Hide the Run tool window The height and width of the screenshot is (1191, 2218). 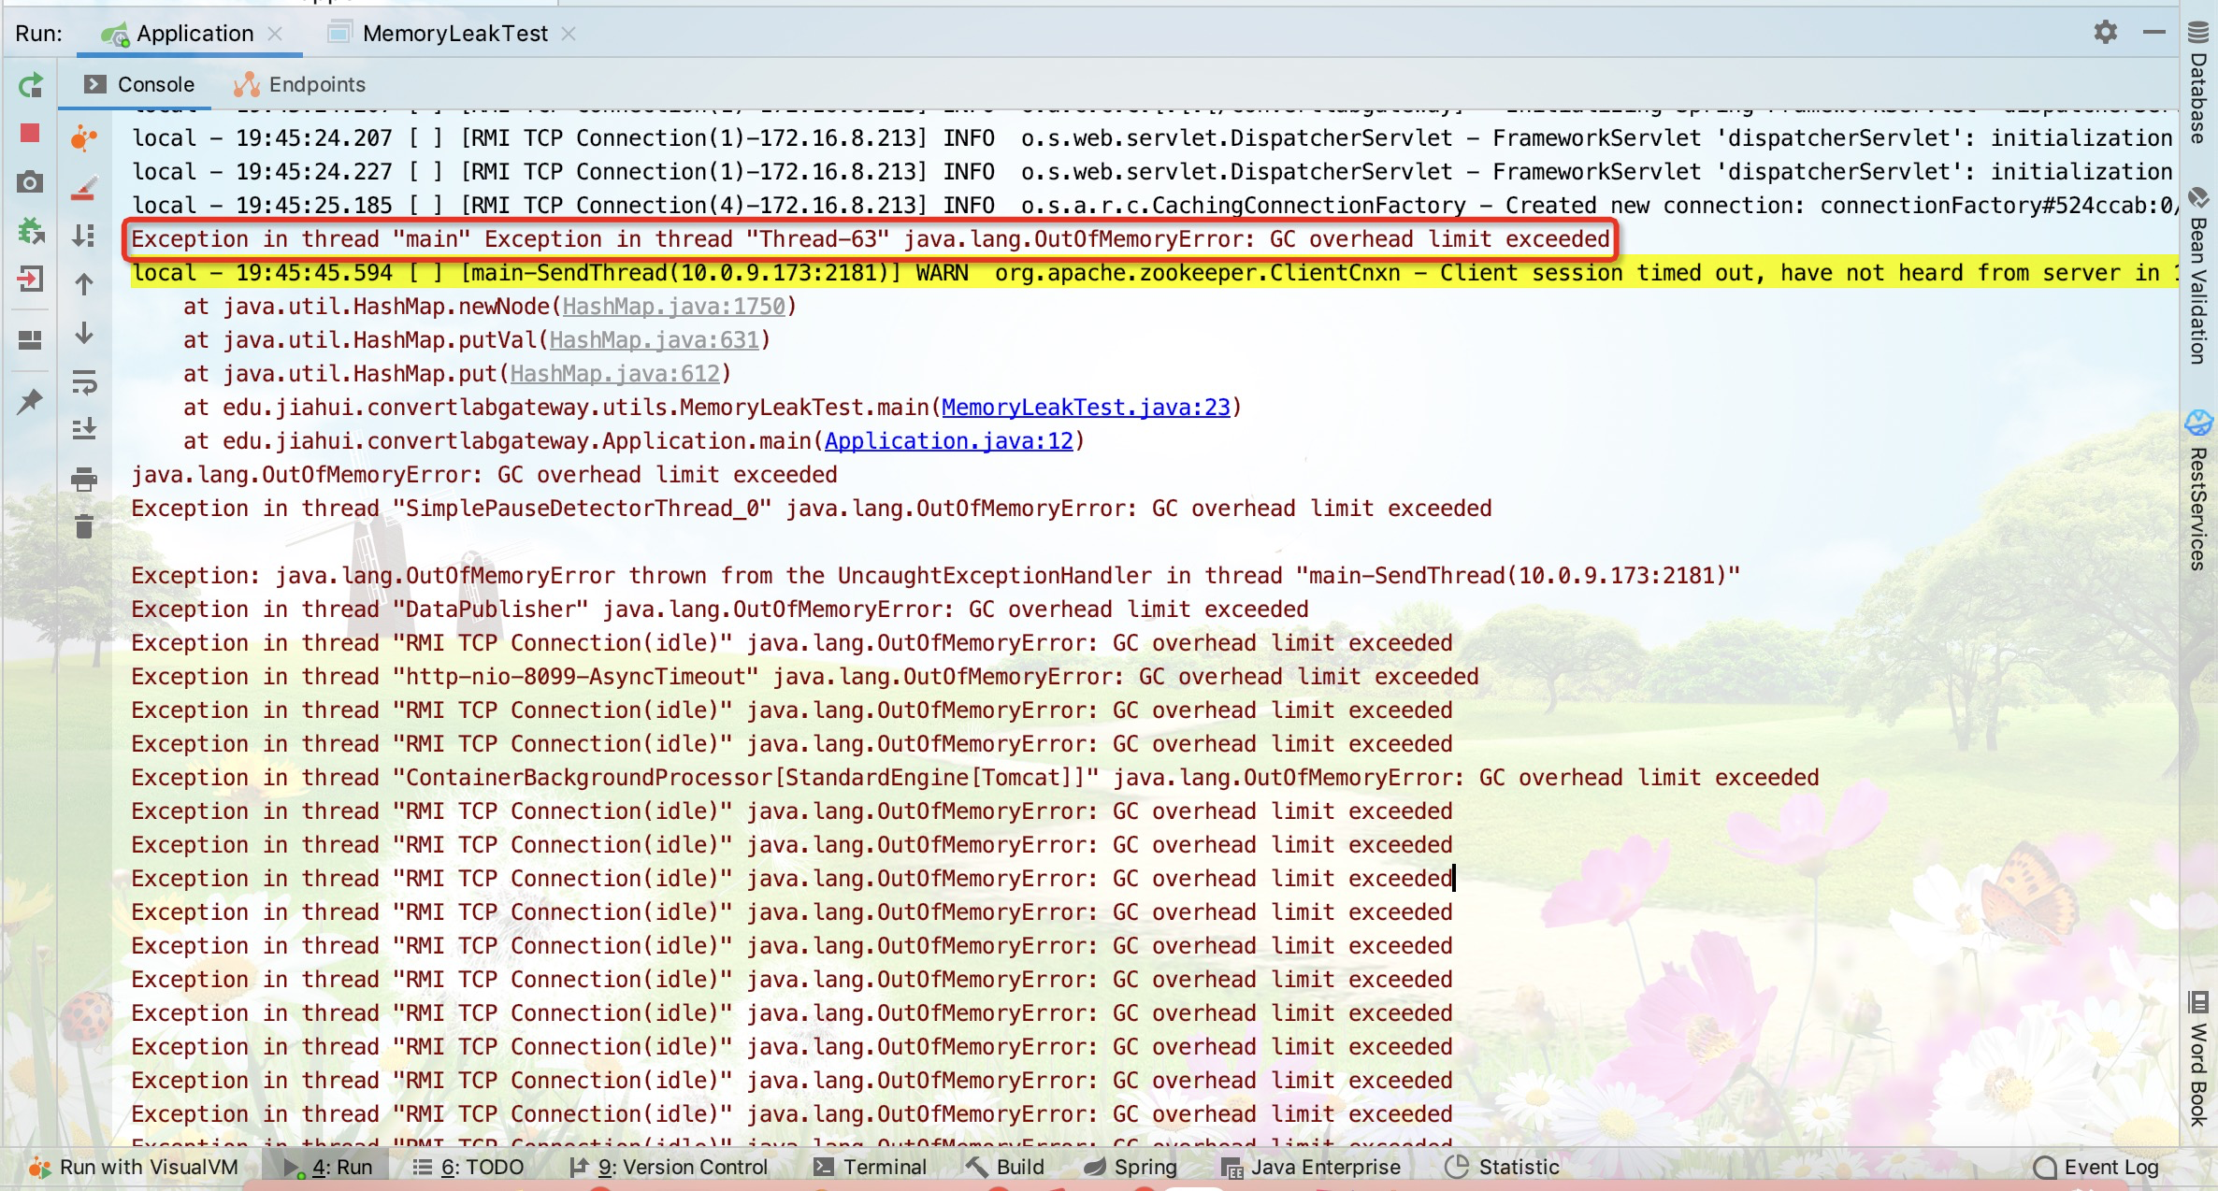pos(2153,33)
